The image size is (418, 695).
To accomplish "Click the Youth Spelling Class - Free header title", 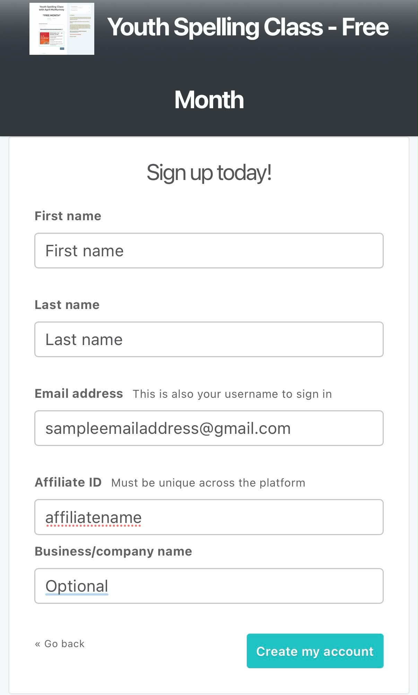I will 248,27.
